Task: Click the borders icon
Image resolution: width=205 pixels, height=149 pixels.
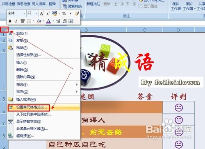Action: click(29, 21)
